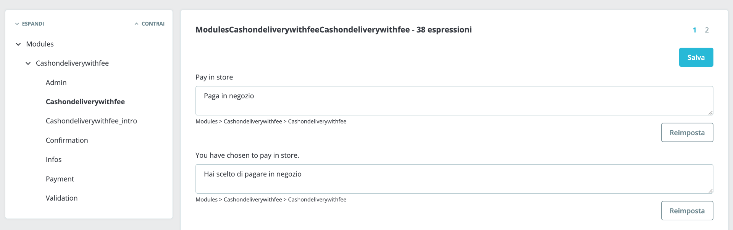The image size is (733, 230).
Task: Select the bold Cashondeliverywithfee tree item
Action: pos(85,102)
